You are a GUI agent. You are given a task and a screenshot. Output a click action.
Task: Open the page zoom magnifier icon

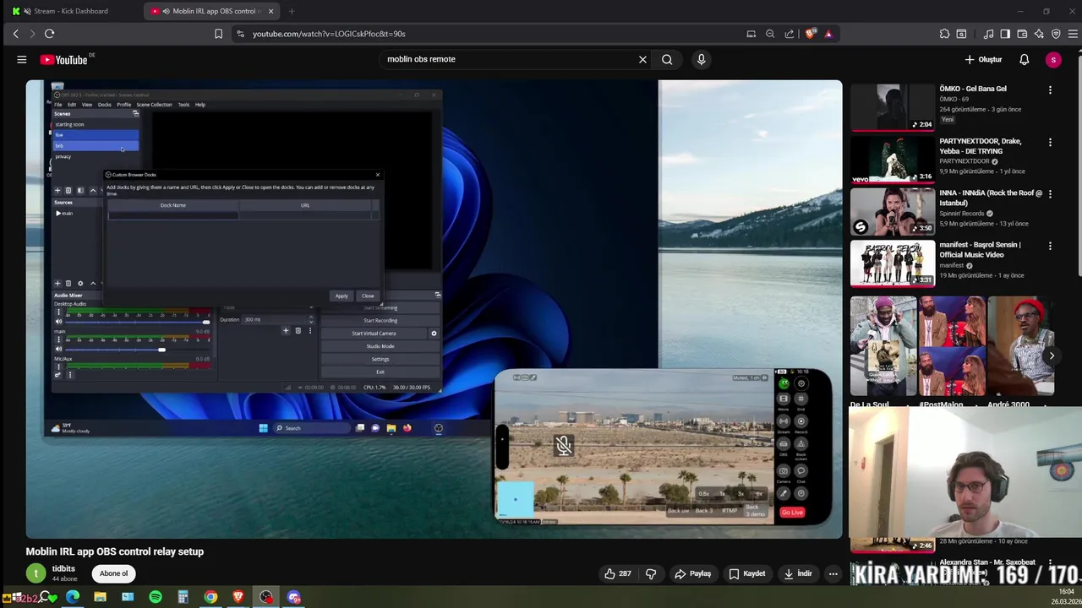(770, 34)
